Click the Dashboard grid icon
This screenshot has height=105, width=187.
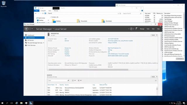tap(26, 35)
